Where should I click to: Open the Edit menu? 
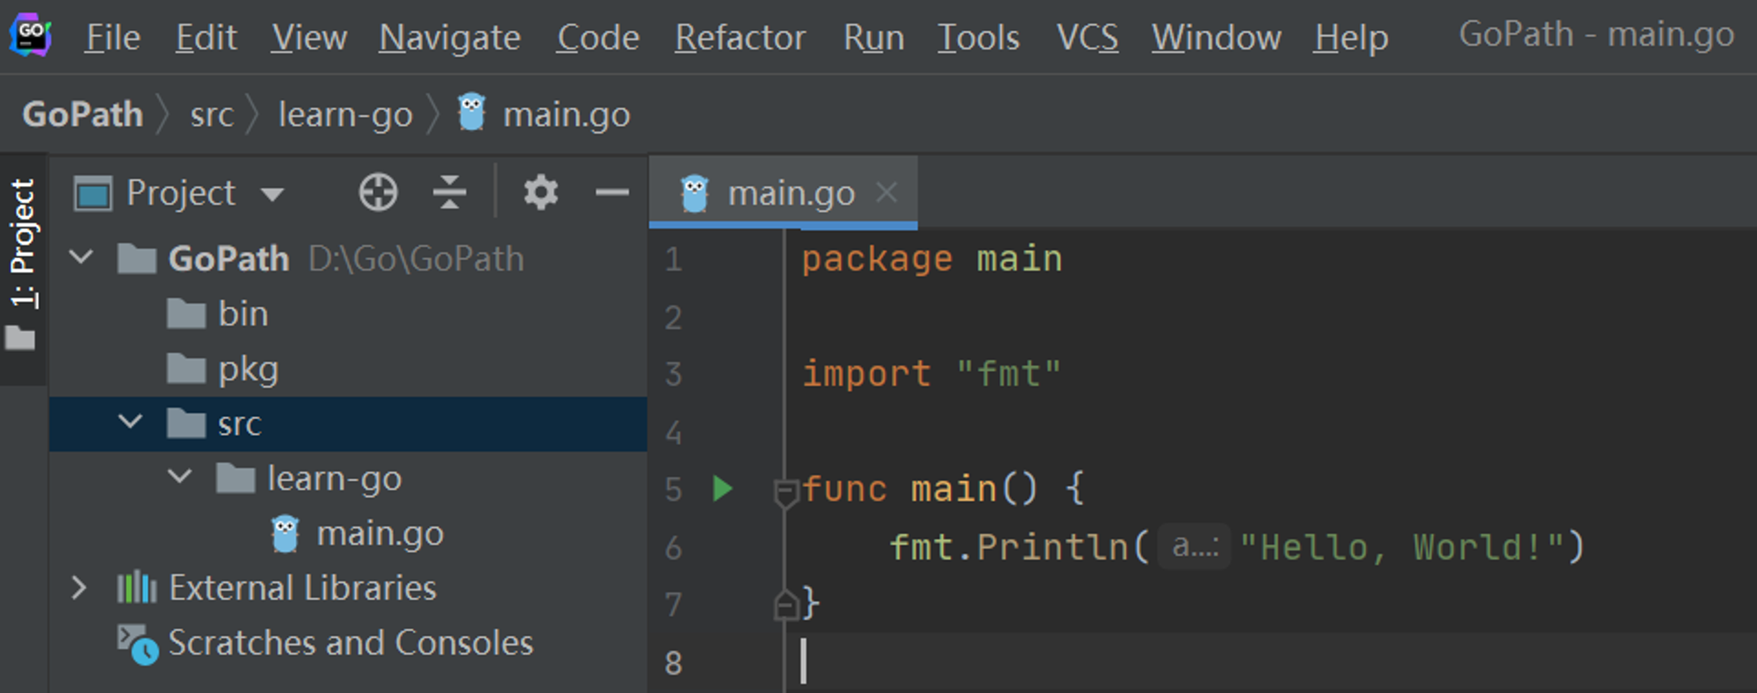pos(206,38)
